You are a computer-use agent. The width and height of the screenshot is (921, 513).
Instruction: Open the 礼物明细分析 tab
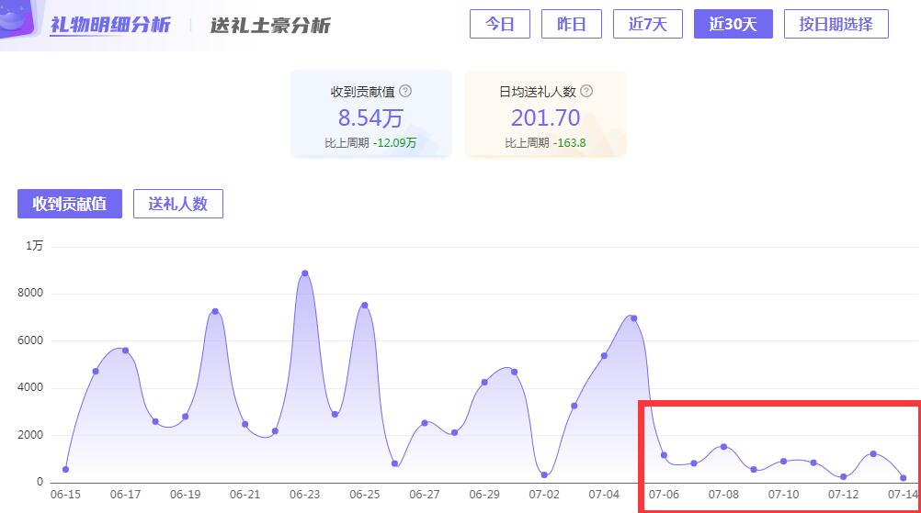(110, 25)
